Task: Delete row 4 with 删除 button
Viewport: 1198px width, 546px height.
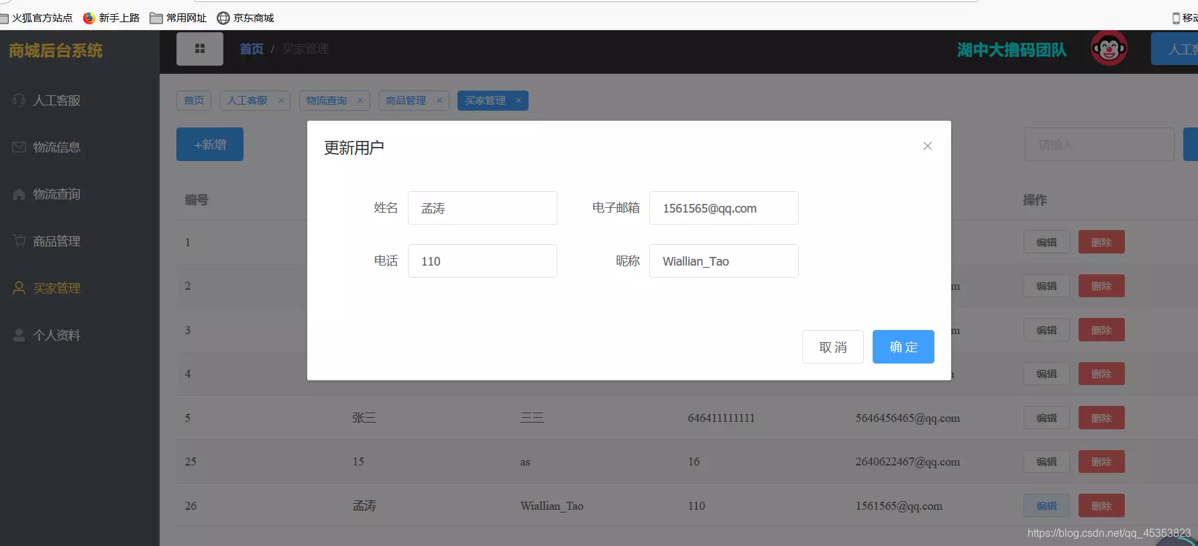Action: coord(1101,374)
